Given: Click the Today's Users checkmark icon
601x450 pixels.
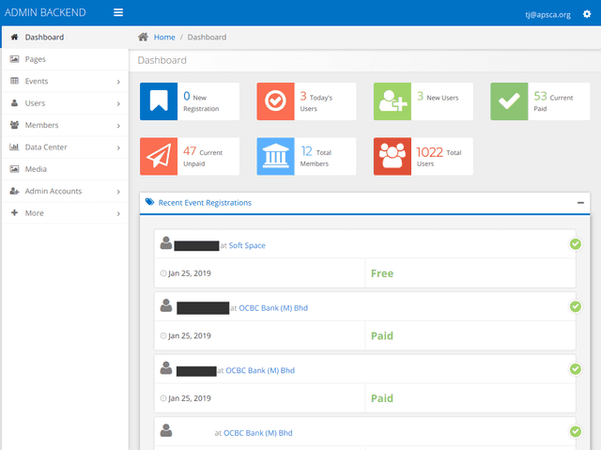Looking at the screenshot, I should click(x=275, y=101).
